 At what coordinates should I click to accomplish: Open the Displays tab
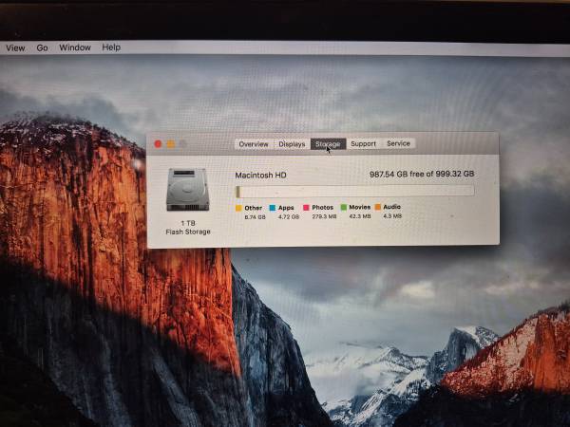[292, 144]
